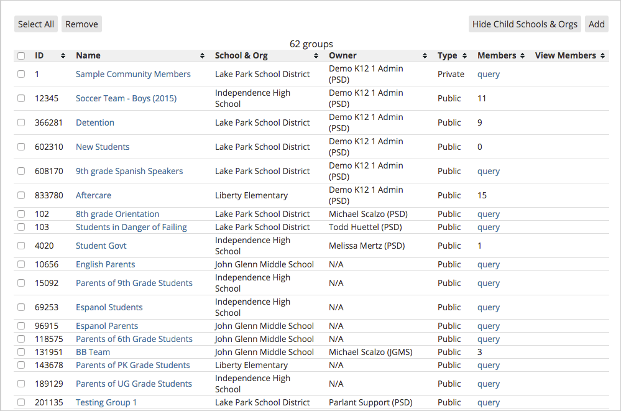Viewport: 621px width, 411px height.
Task: Open the Detention group link
Action: 95,122
